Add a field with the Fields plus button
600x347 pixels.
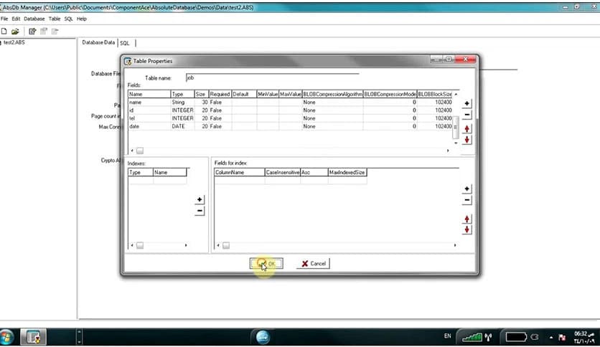coord(467,103)
